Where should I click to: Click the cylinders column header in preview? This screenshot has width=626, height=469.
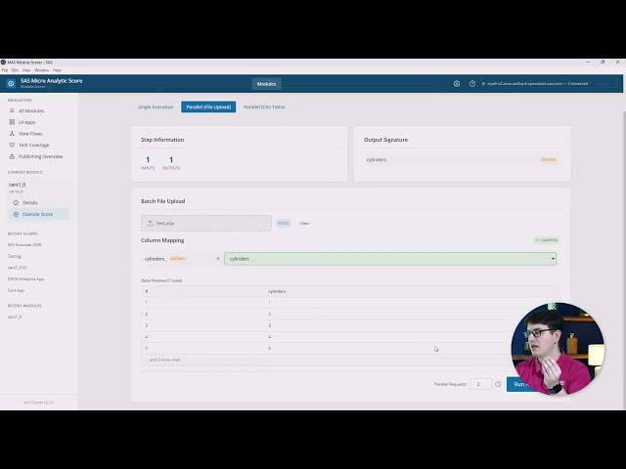click(x=277, y=291)
